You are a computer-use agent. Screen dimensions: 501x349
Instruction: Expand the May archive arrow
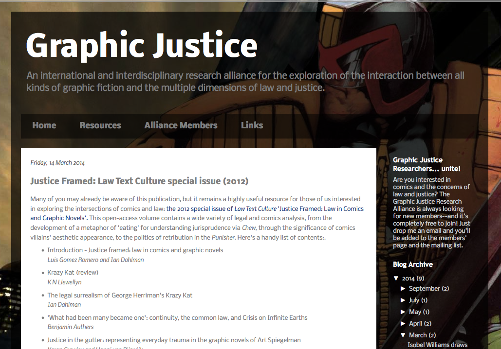403,312
